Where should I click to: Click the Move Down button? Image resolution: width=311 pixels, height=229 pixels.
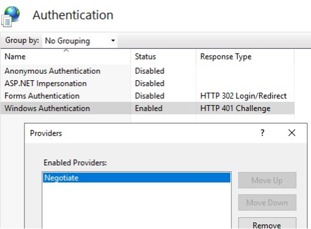(x=267, y=203)
